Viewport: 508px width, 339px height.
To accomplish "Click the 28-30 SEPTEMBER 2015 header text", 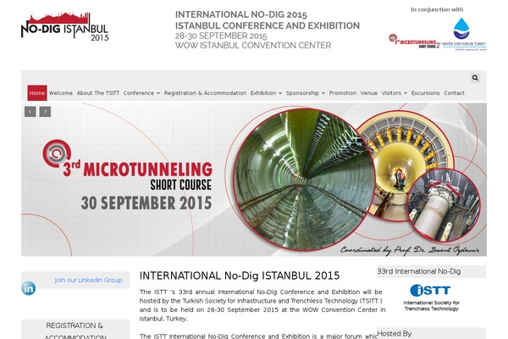I will coord(221,36).
